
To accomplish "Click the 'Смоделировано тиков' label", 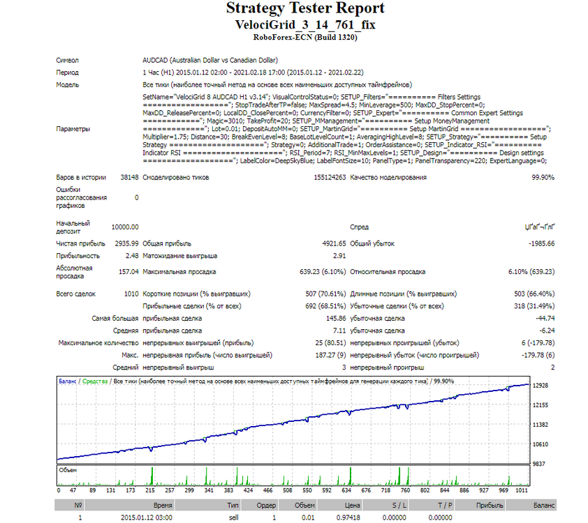I will click(x=176, y=177).
